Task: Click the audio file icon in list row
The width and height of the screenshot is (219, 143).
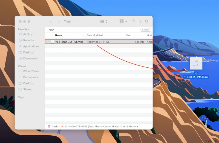Action: (52, 42)
